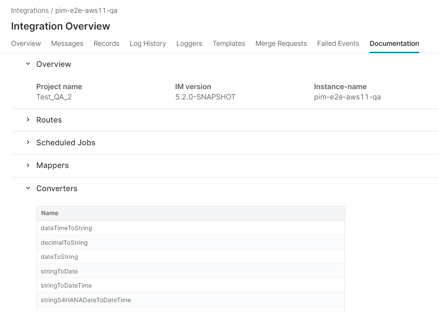The height and width of the screenshot is (312, 439).
Task: Select the Loggers tab
Action: point(189,43)
